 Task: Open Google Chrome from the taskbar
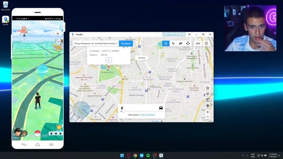click(135, 155)
